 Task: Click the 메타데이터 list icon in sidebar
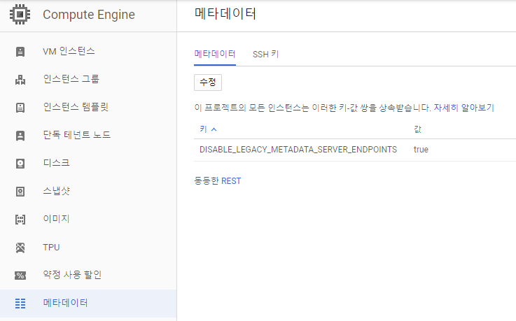tap(20, 304)
